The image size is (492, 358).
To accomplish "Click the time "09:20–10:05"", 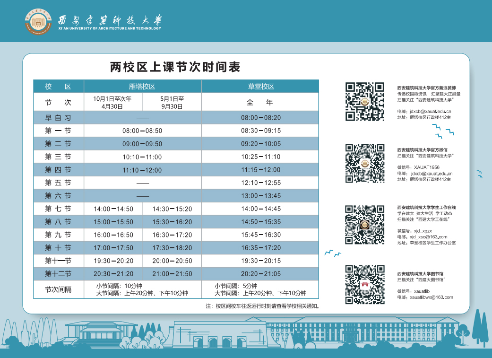I will coord(261,144).
